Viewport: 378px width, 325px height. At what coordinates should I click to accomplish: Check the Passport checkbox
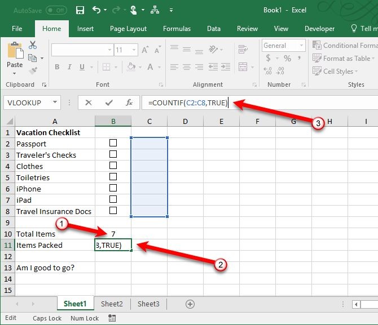click(113, 143)
